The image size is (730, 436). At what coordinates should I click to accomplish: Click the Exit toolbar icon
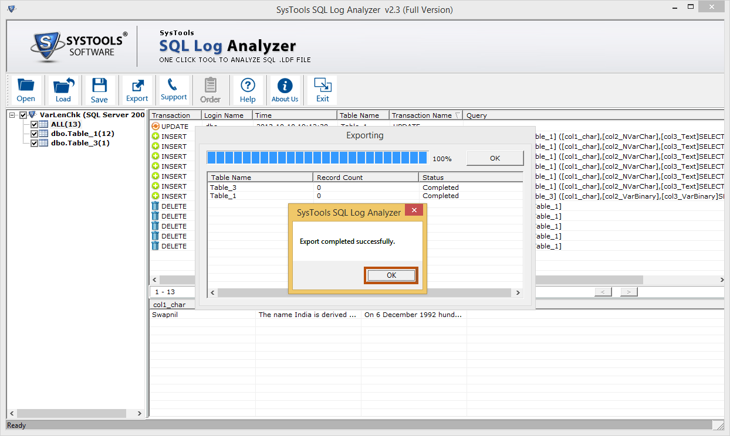323,90
